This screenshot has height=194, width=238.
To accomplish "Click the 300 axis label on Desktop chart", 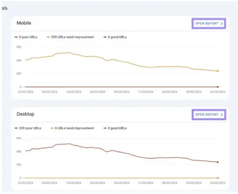I will click(x=19, y=165).
